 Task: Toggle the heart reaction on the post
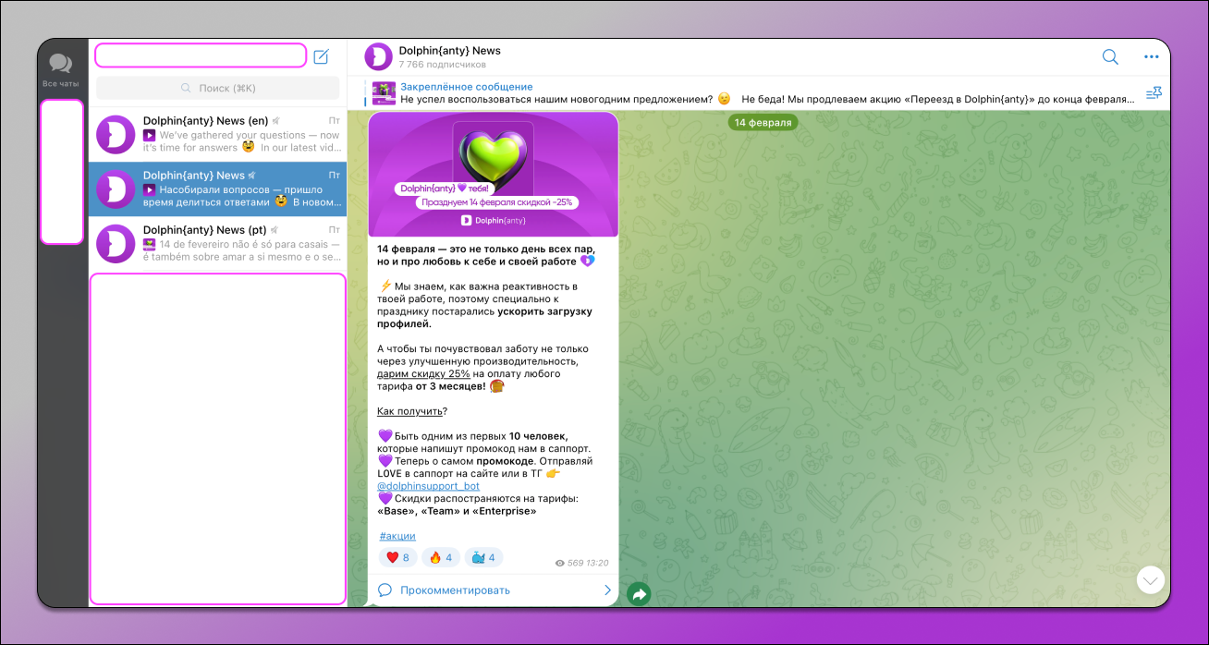tap(397, 556)
